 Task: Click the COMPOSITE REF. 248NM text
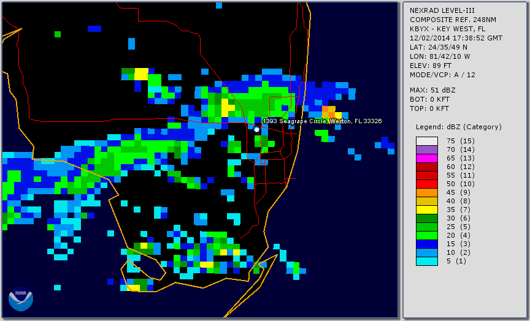click(453, 20)
